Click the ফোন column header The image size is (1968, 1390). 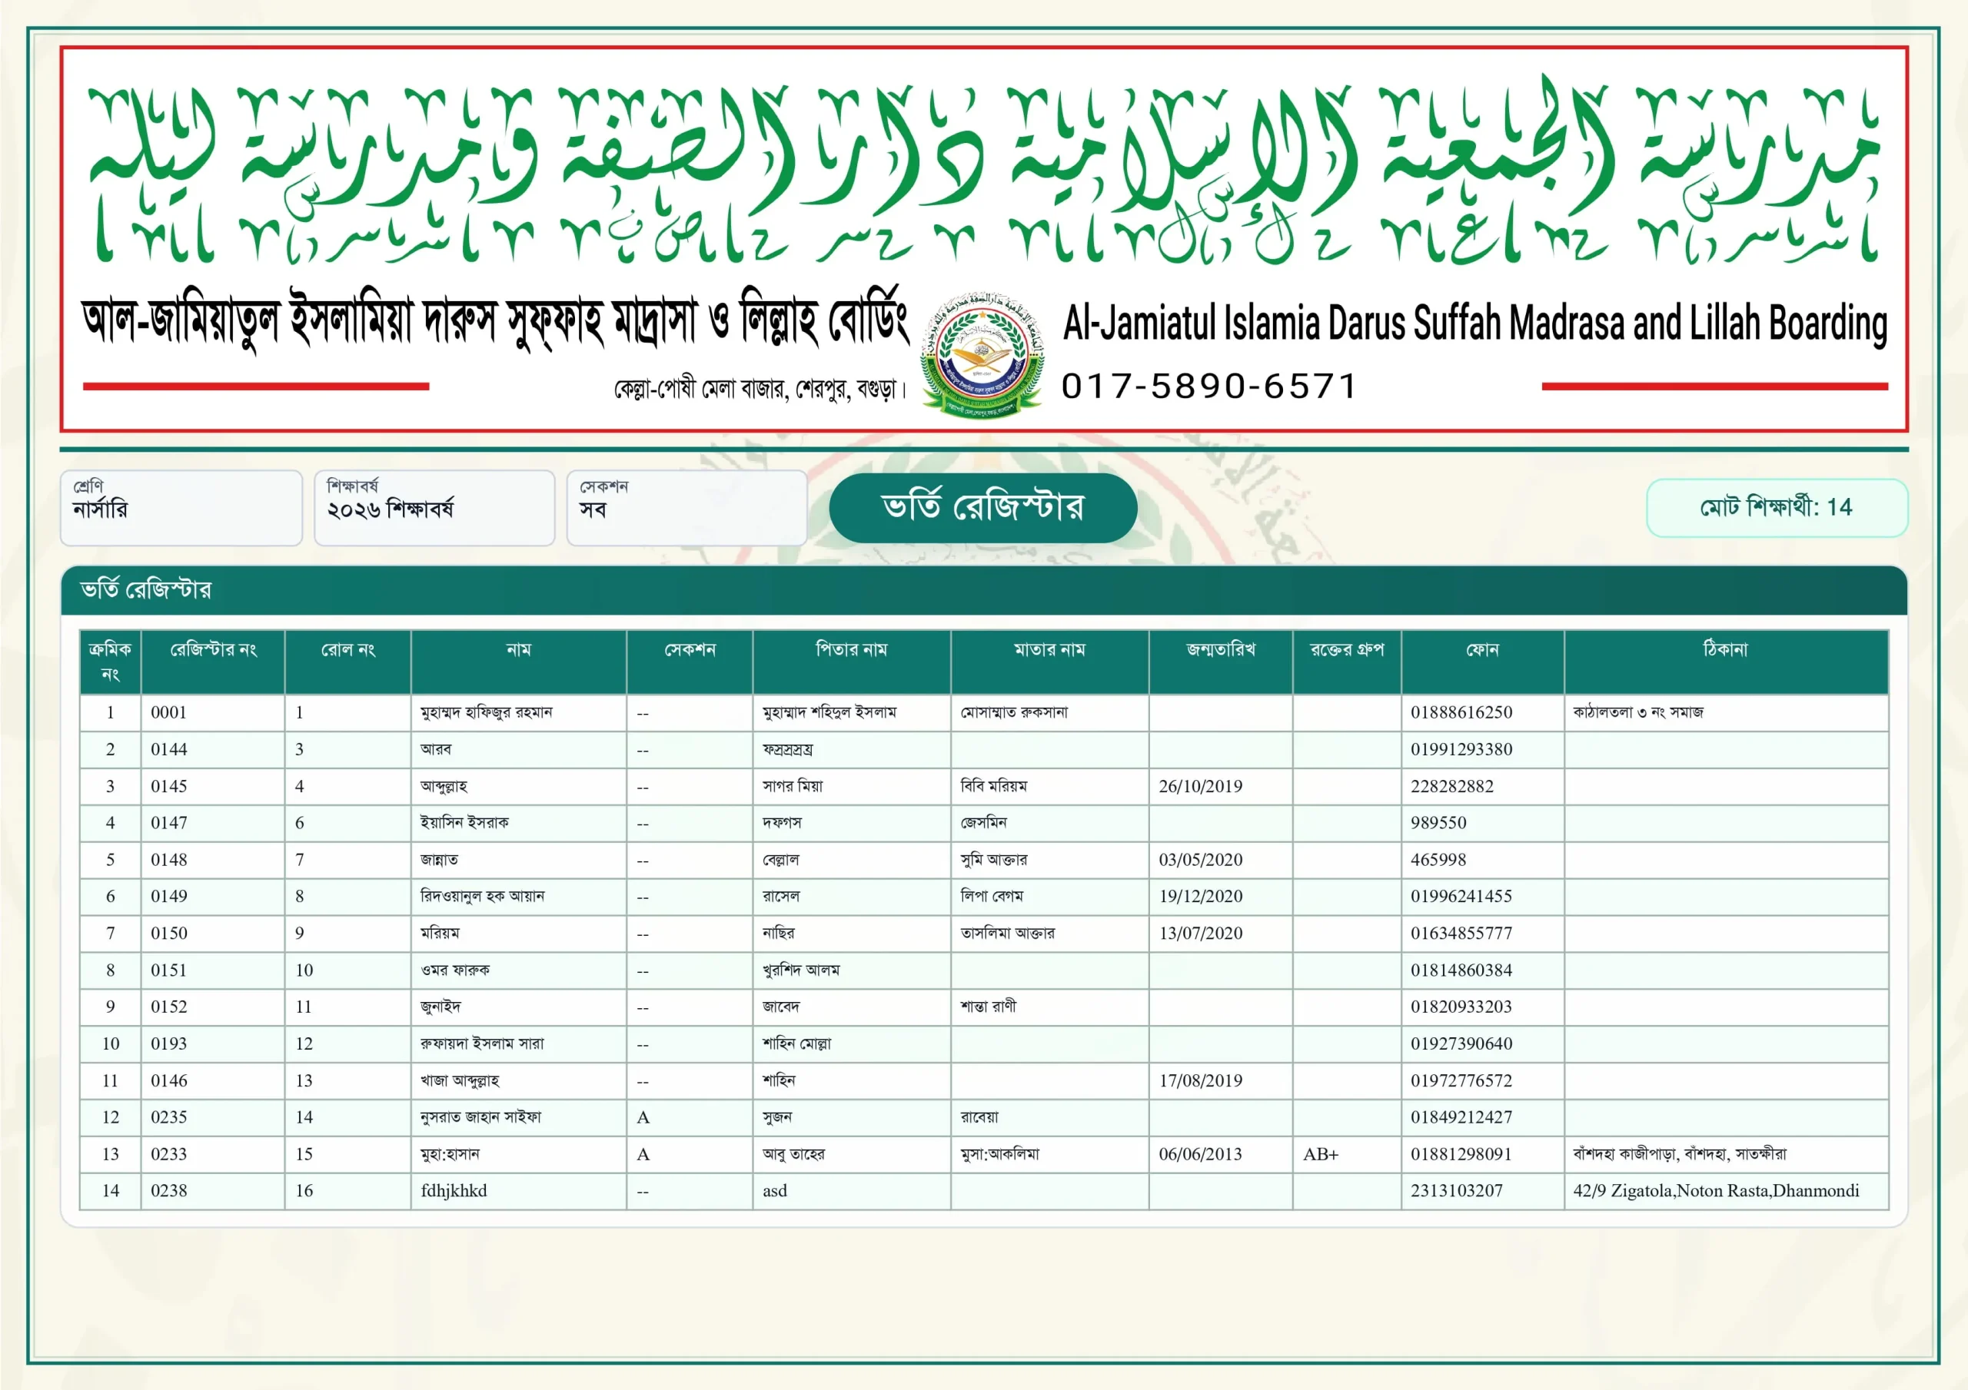[1483, 662]
